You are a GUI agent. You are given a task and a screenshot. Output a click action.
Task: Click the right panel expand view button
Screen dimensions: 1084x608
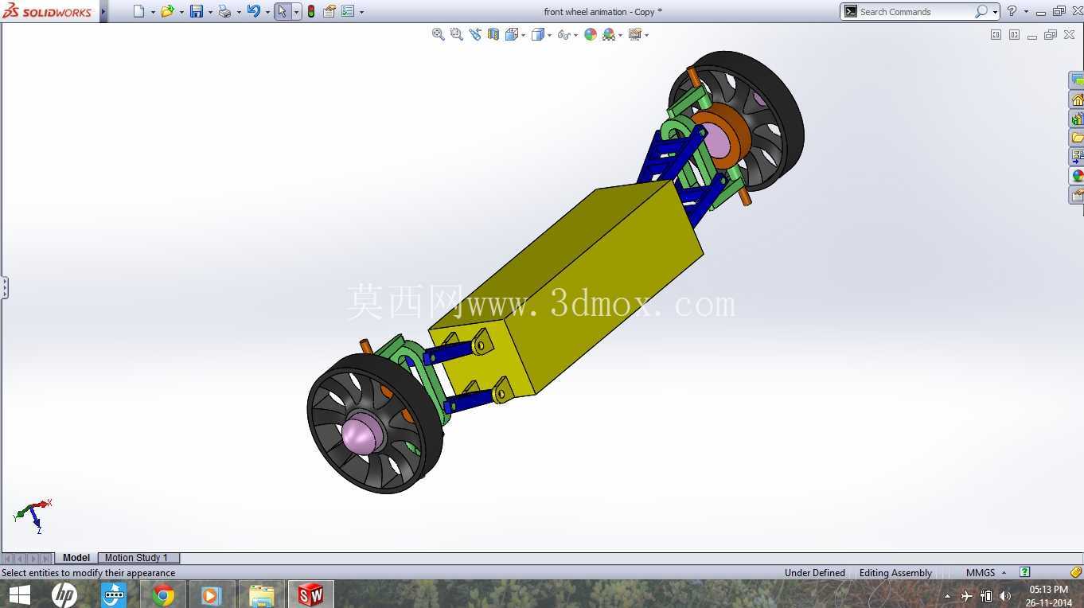click(1014, 35)
